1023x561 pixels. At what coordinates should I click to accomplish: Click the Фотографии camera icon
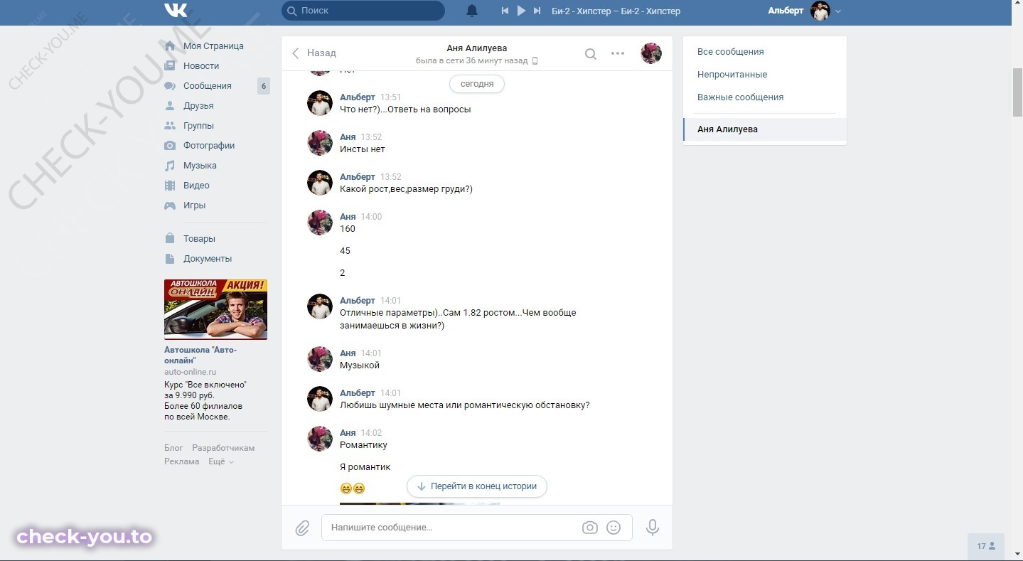[170, 145]
